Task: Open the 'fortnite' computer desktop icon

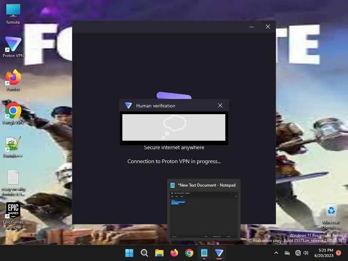Action: (x=13, y=14)
